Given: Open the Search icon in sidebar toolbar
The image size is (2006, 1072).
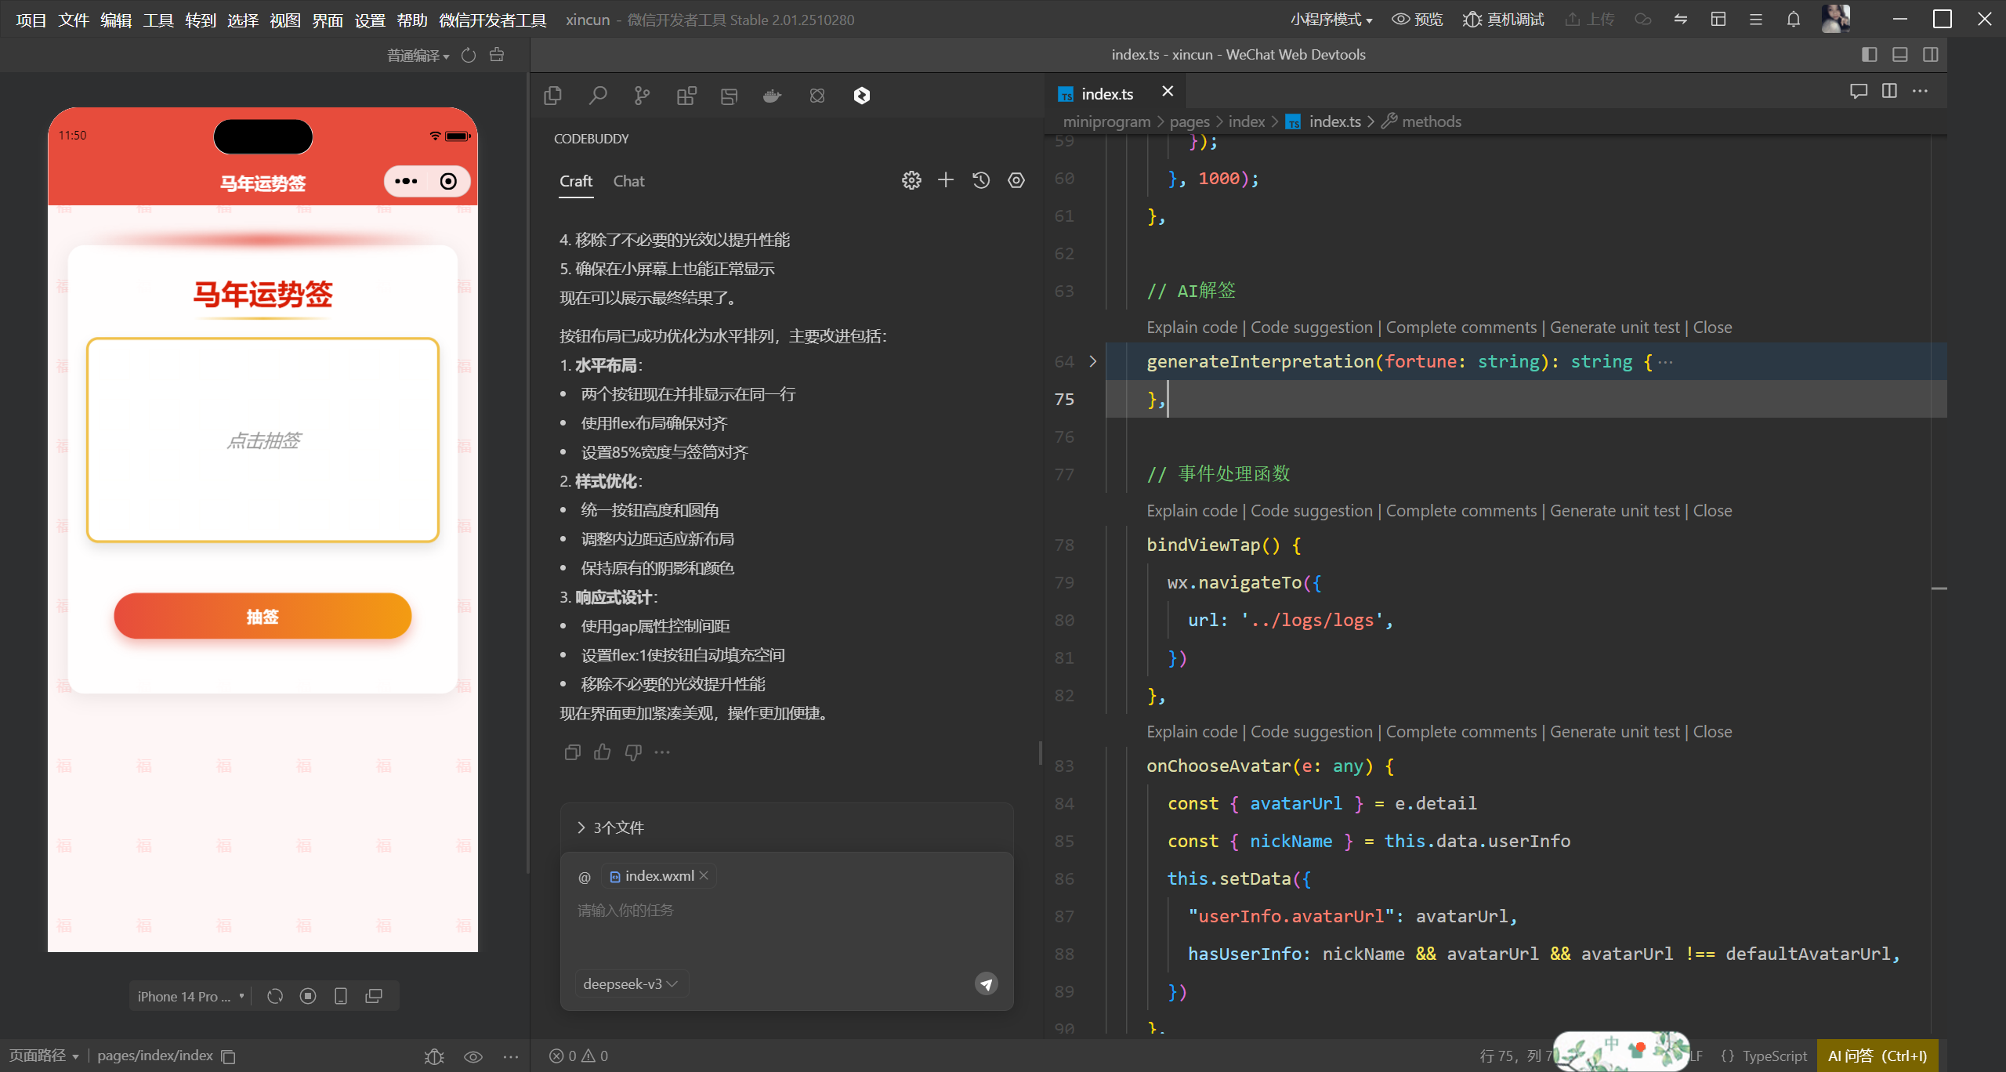Looking at the screenshot, I should pos(598,96).
